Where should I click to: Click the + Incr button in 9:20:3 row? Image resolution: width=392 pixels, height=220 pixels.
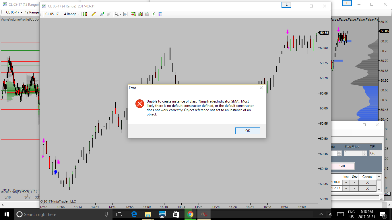point(346,188)
